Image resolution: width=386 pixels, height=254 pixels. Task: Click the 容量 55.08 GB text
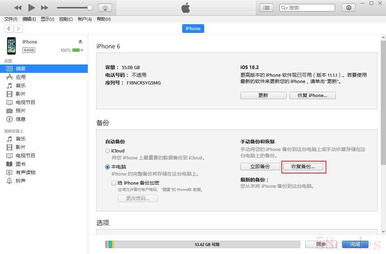pos(122,67)
